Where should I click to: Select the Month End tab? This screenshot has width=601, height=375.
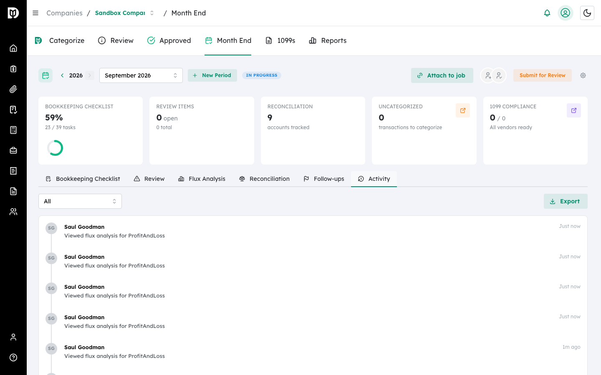tap(228, 40)
